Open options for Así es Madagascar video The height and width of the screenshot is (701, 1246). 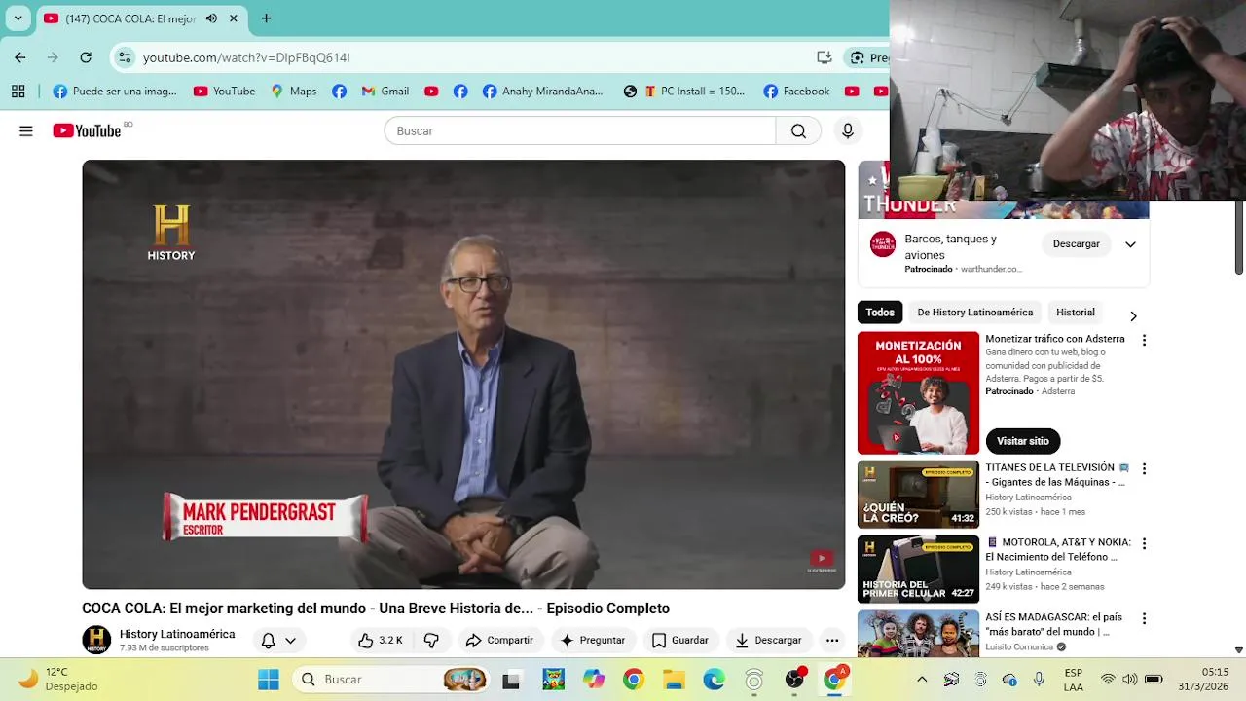(x=1144, y=618)
